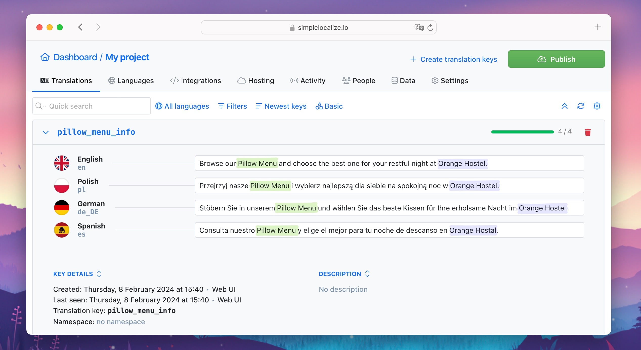Delete the pillow_menu_info key with trash icon

pos(588,132)
